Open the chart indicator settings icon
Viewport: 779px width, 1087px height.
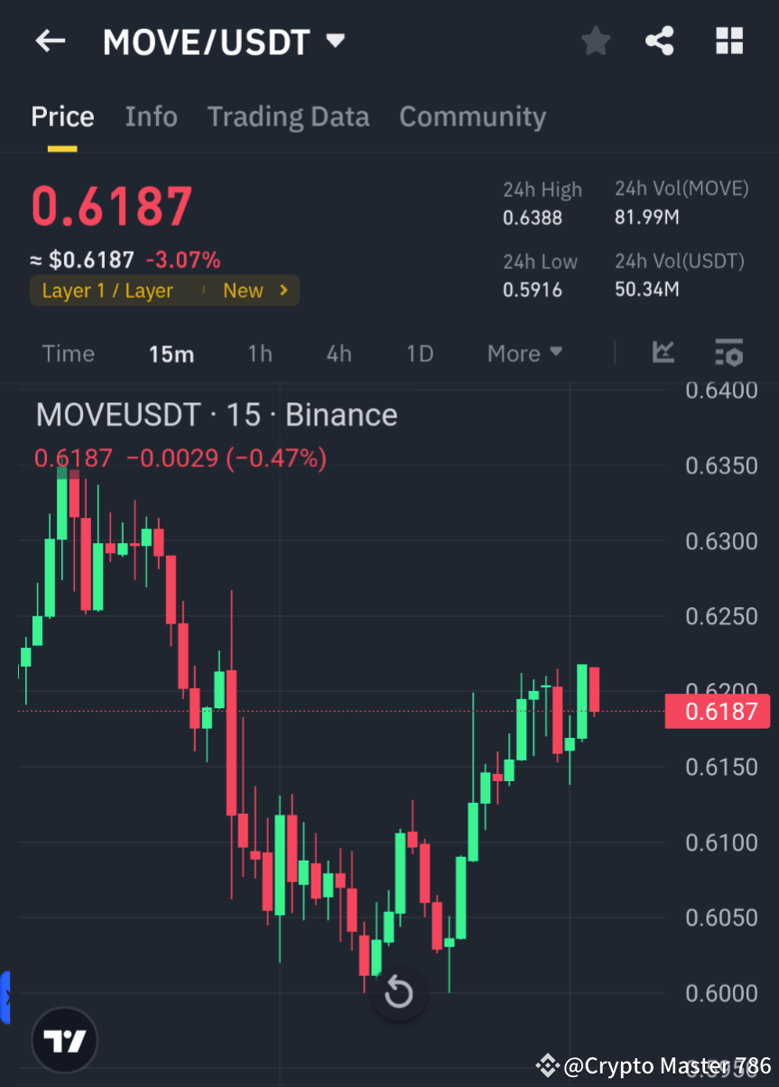729,354
